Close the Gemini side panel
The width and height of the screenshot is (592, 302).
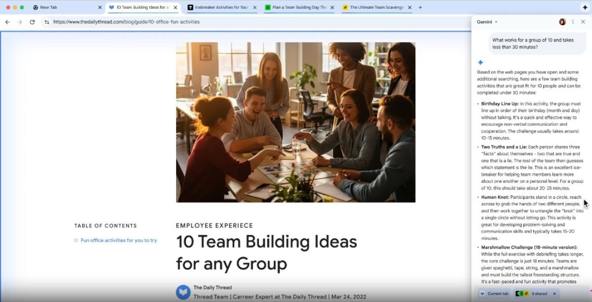point(583,22)
